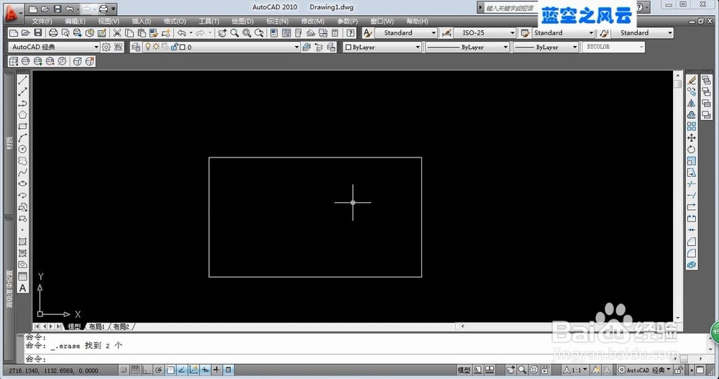Select the Polyline tool in Draw toolbar
Viewport: 719px width, 379px height.
[22, 104]
